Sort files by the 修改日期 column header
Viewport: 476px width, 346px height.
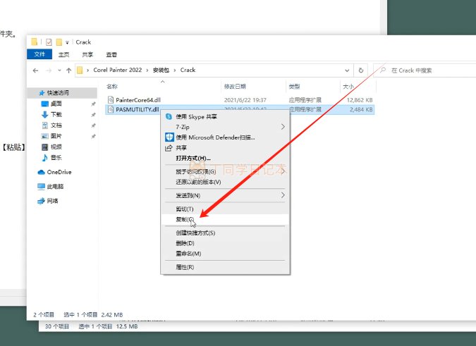(234, 87)
